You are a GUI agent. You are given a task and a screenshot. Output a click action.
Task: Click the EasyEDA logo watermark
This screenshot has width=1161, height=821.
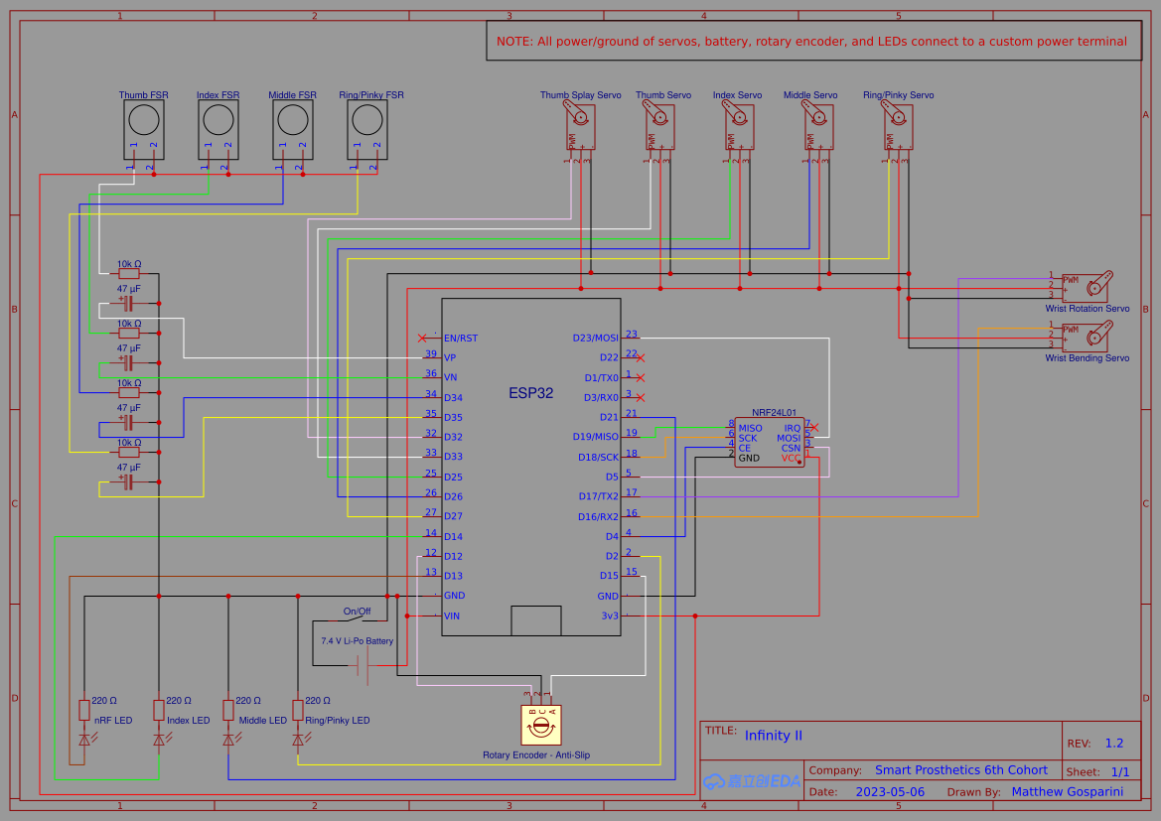[x=750, y=781]
